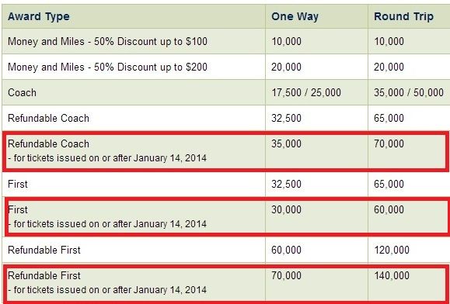Click the 140,000 round trip value
The image size is (450, 304).
(x=392, y=275)
